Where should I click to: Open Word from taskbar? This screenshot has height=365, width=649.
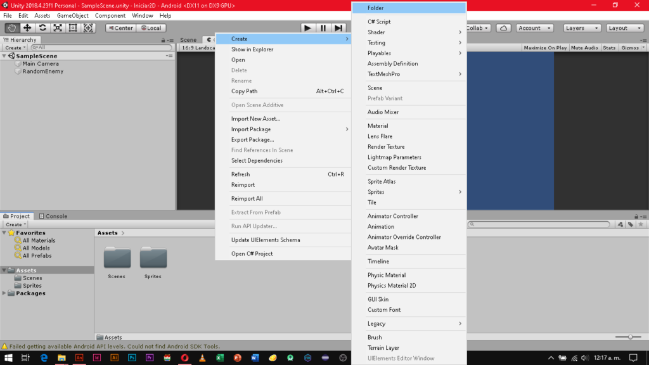[255, 358]
